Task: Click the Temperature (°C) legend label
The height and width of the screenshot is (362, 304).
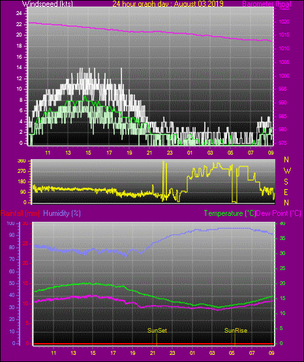Action: [x=230, y=213]
